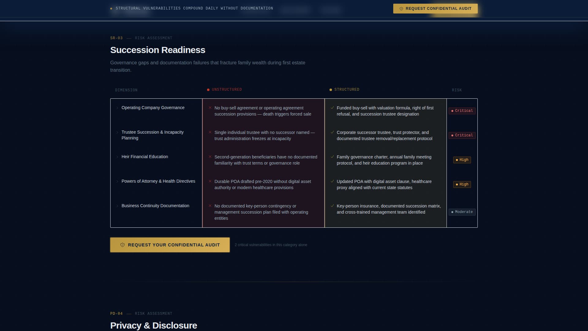Click Critical badge for Trustee Succession row
The image size is (588, 331).
(x=462, y=135)
